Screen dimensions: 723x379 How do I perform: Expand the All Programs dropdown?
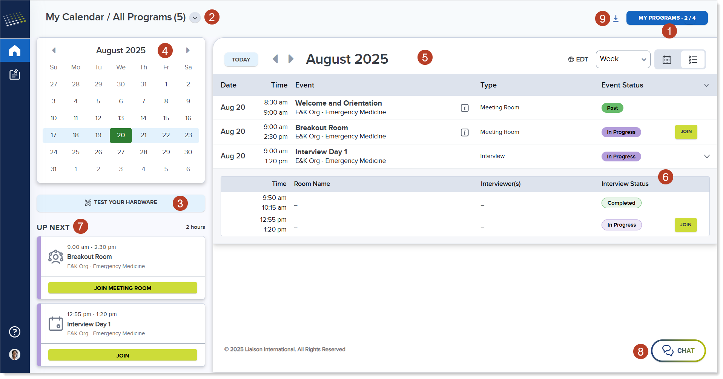click(195, 17)
